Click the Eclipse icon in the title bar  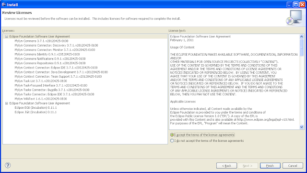tap(4, 4)
